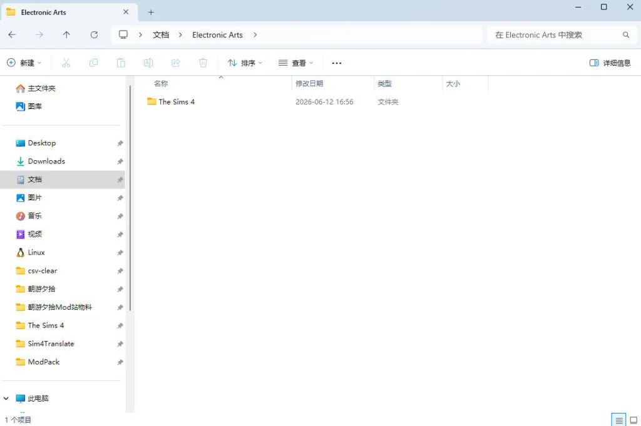Click pin icon next to Linux
641x426 pixels.
(120, 253)
